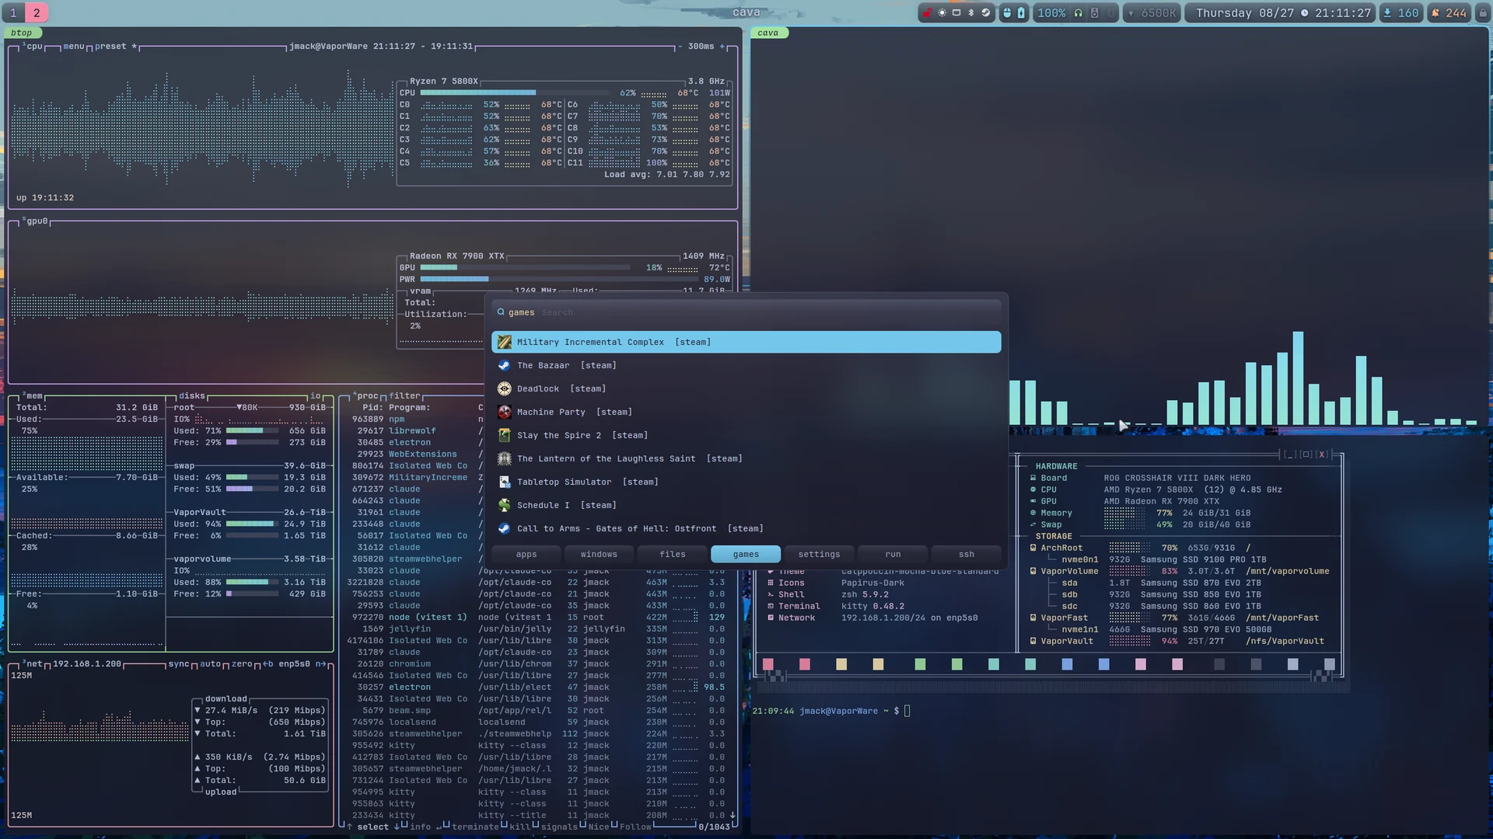Click the Steam tray icon in top bar
This screenshot has width=1493, height=839.
986,12
